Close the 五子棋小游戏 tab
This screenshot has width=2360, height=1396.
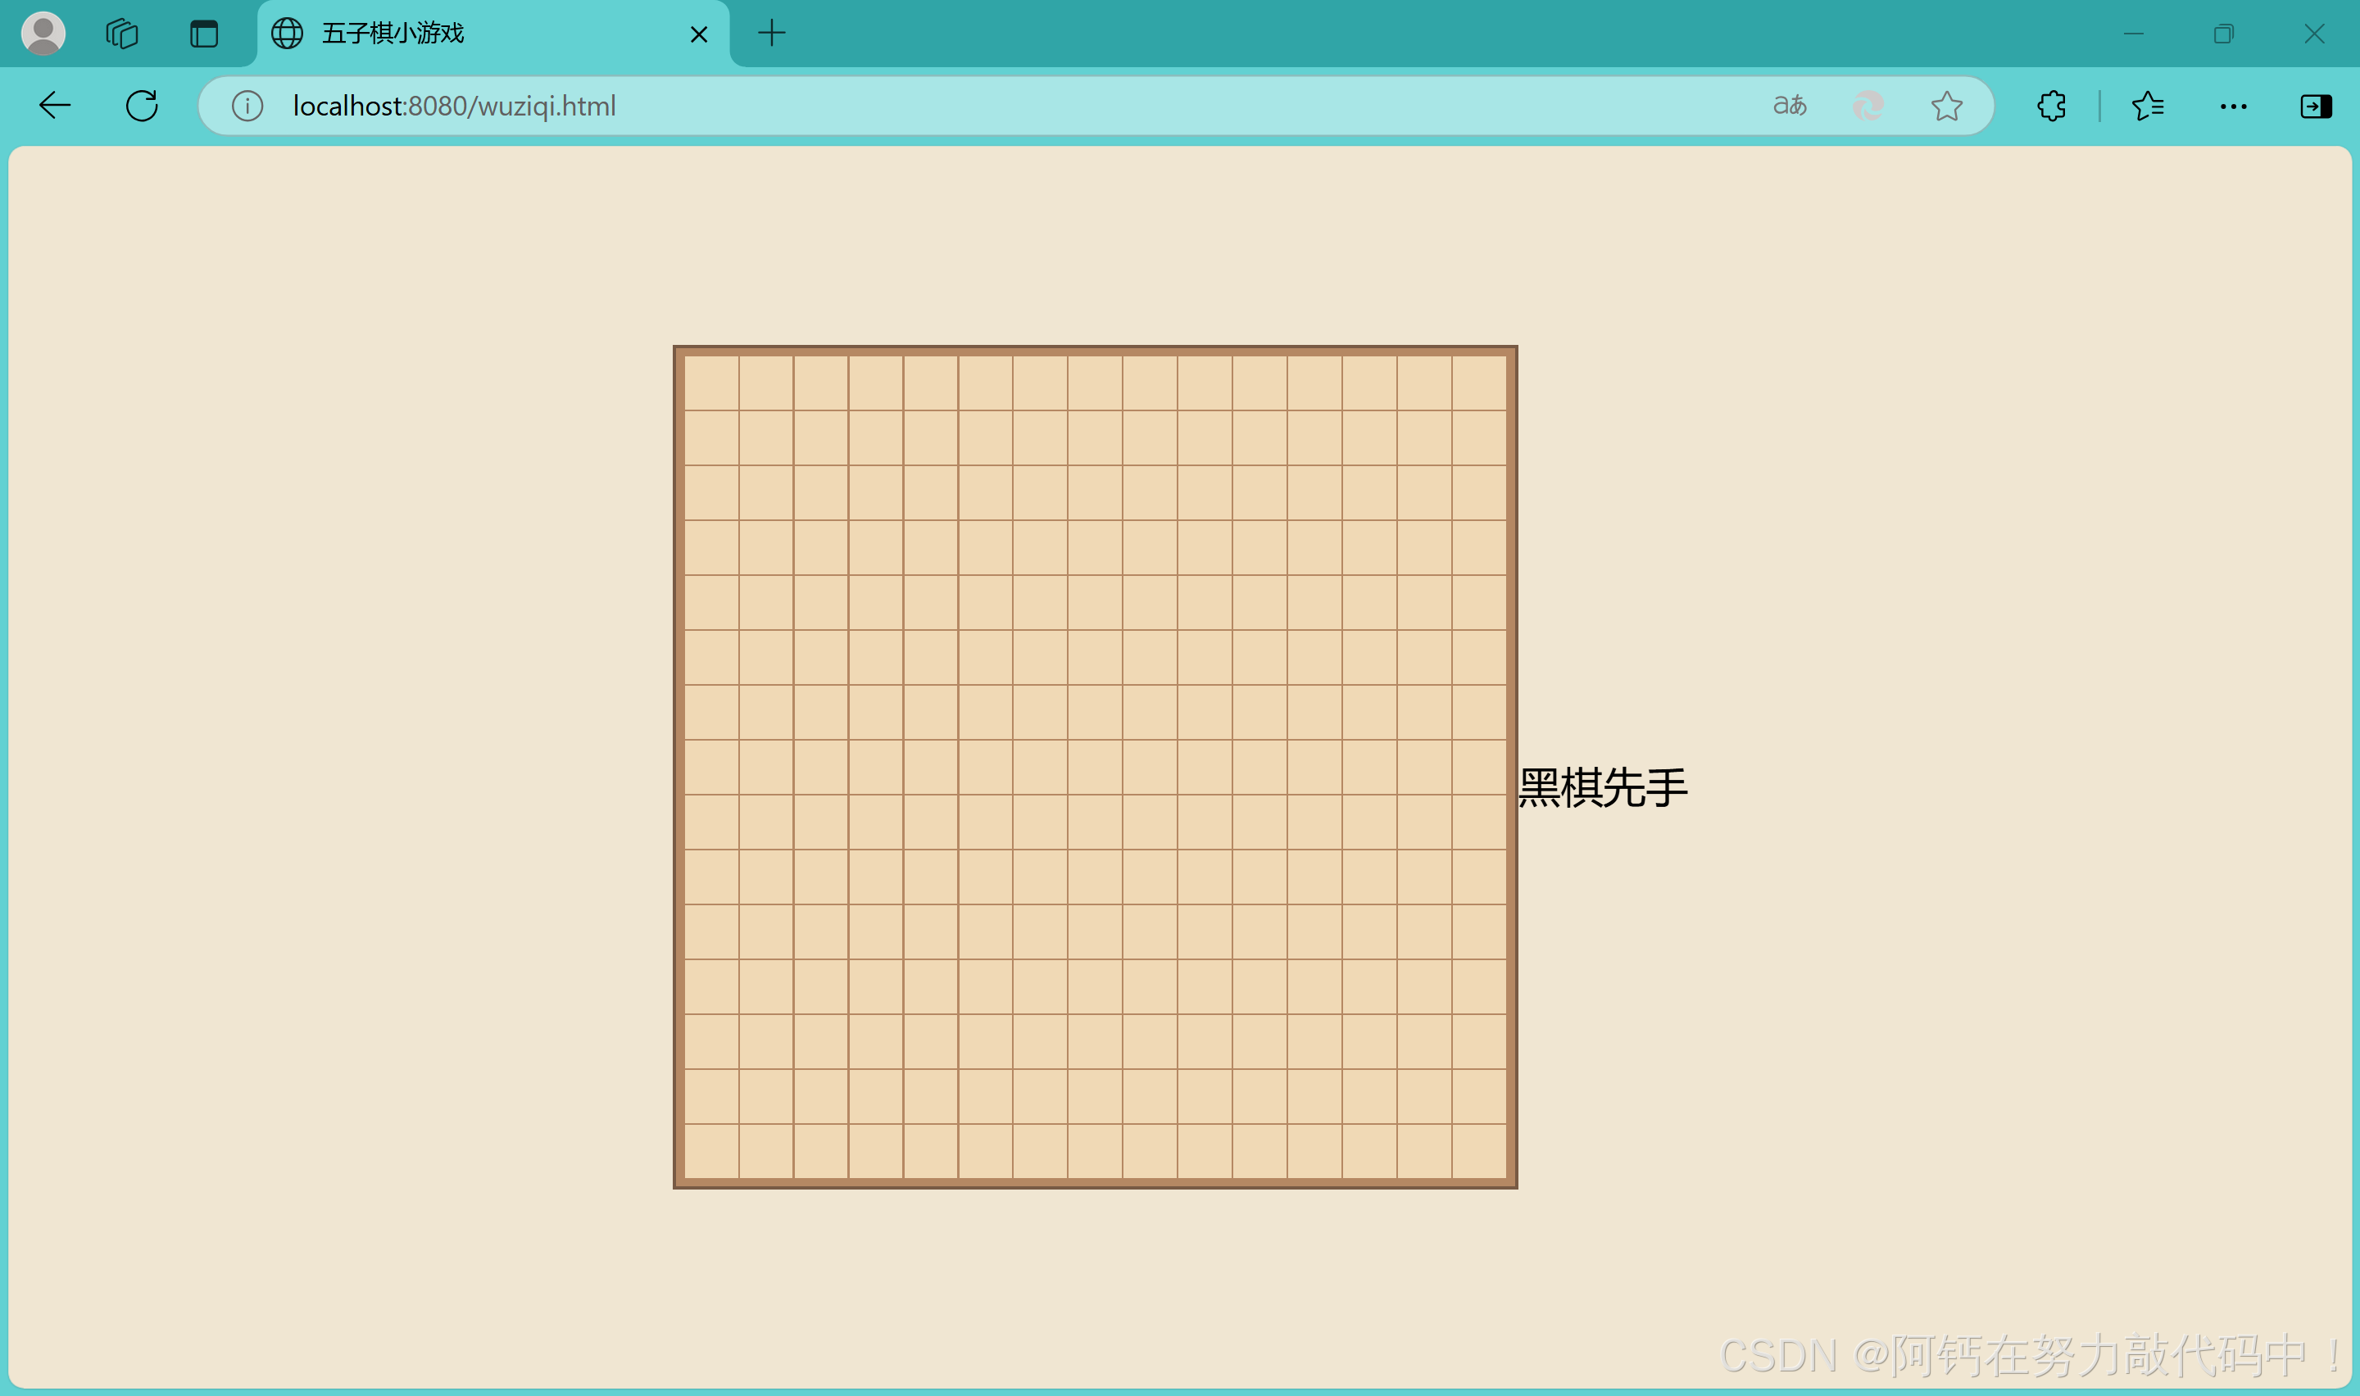tap(698, 34)
